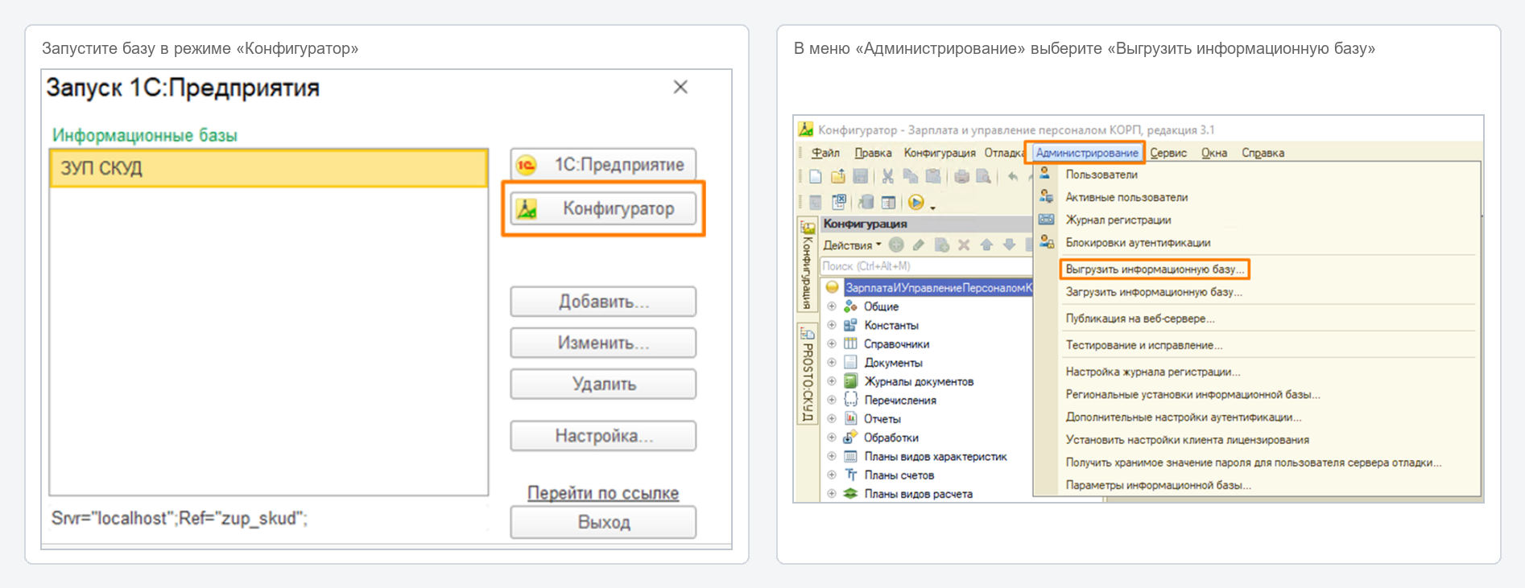
Task: Click the Close configuration toolbar icon with X
Action: 839,201
